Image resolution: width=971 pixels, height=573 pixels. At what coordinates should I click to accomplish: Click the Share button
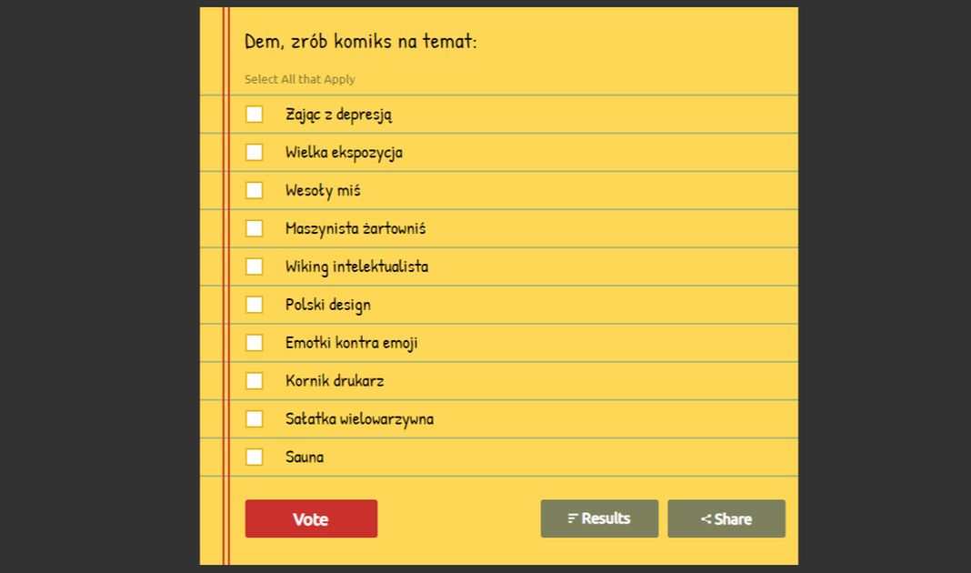coord(726,518)
